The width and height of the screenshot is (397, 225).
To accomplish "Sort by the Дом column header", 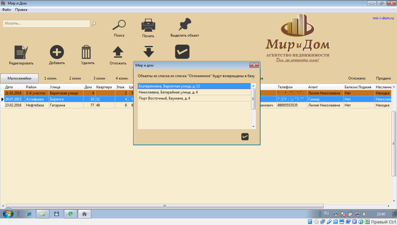I will 89,87.
